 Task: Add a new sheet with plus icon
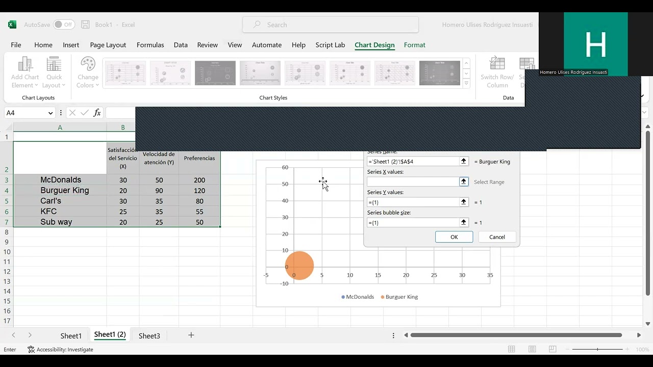(x=191, y=335)
